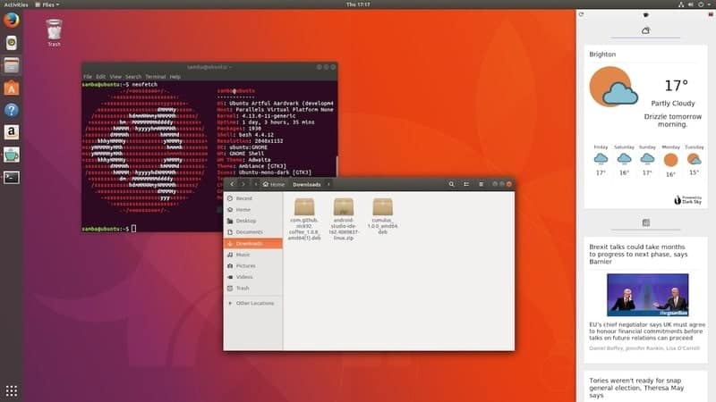Viewport: 716px width, 402px height.
Task: Open the terminal Search menu
Action: pyautogui.click(x=133, y=77)
